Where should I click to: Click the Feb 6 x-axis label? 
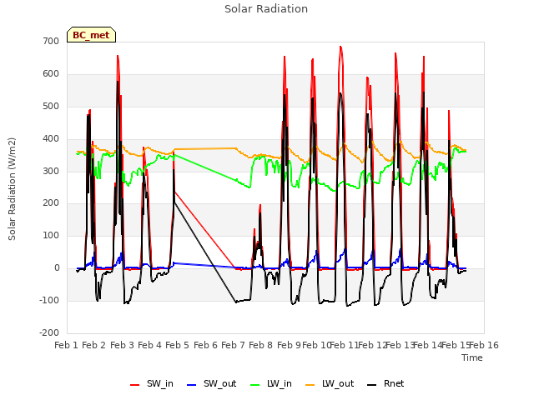click(x=205, y=345)
